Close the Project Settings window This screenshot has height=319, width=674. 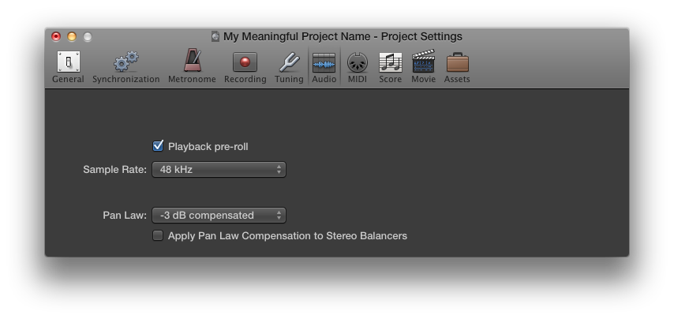point(56,36)
